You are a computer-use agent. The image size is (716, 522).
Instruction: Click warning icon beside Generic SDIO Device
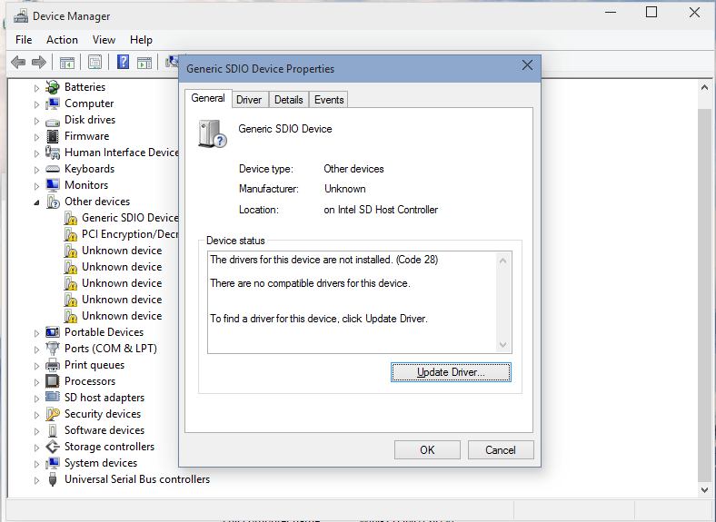click(70, 218)
